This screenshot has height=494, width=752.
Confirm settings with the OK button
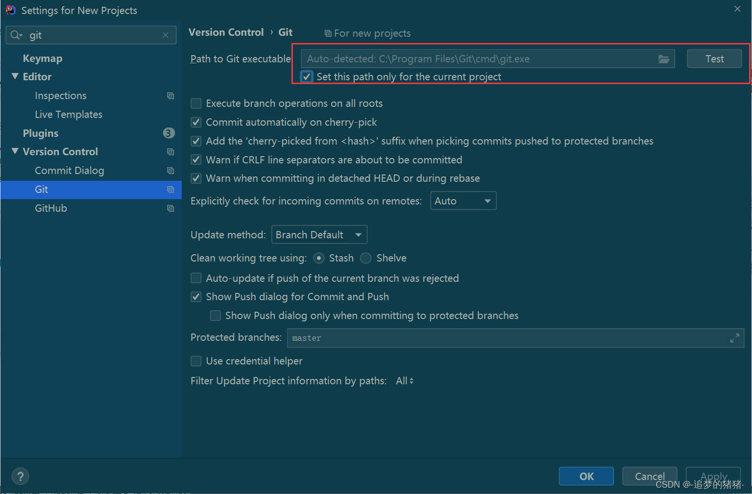(x=586, y=476)
